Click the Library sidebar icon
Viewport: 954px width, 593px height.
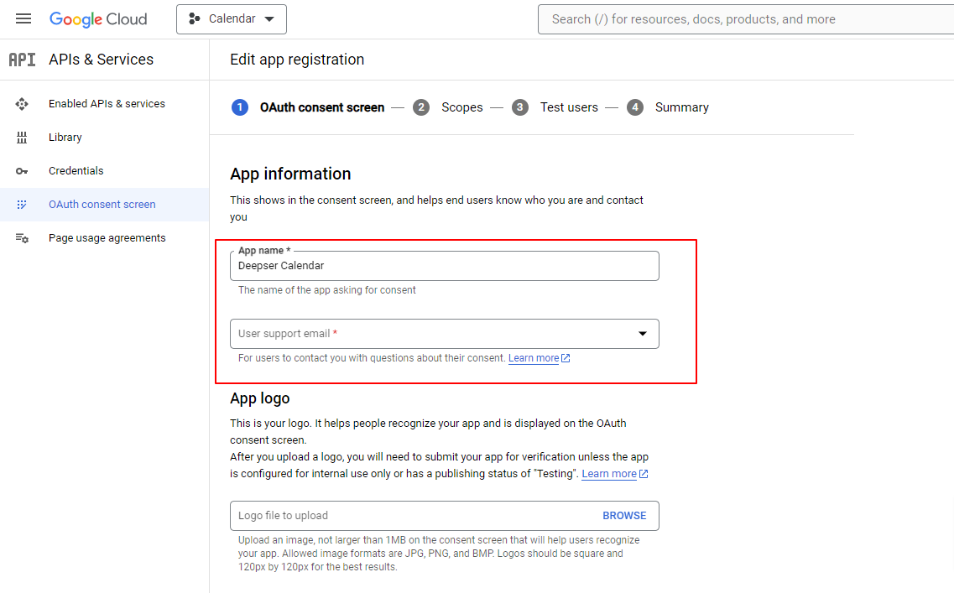pos(22,138)
